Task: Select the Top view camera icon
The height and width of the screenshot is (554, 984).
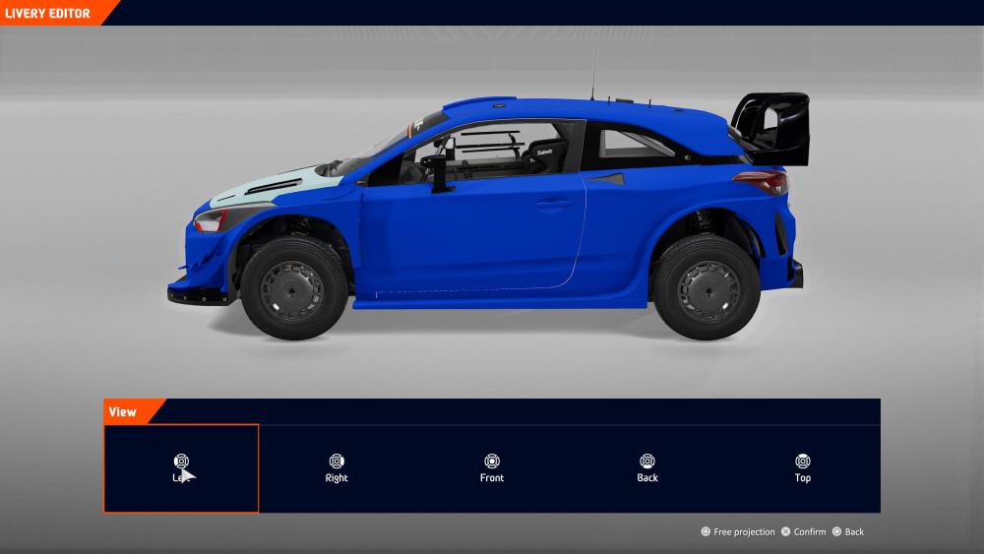Action: click(803, 461)
